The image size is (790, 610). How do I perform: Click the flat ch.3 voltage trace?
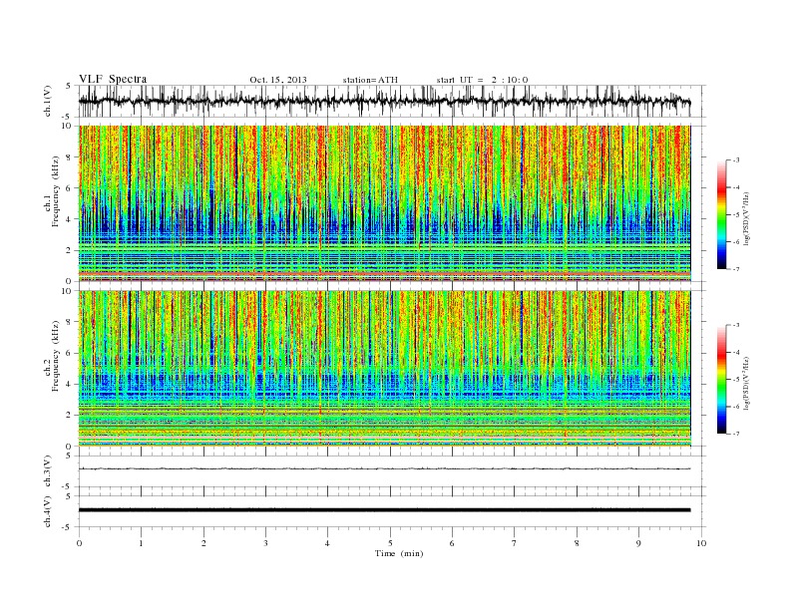click(384, 468)
